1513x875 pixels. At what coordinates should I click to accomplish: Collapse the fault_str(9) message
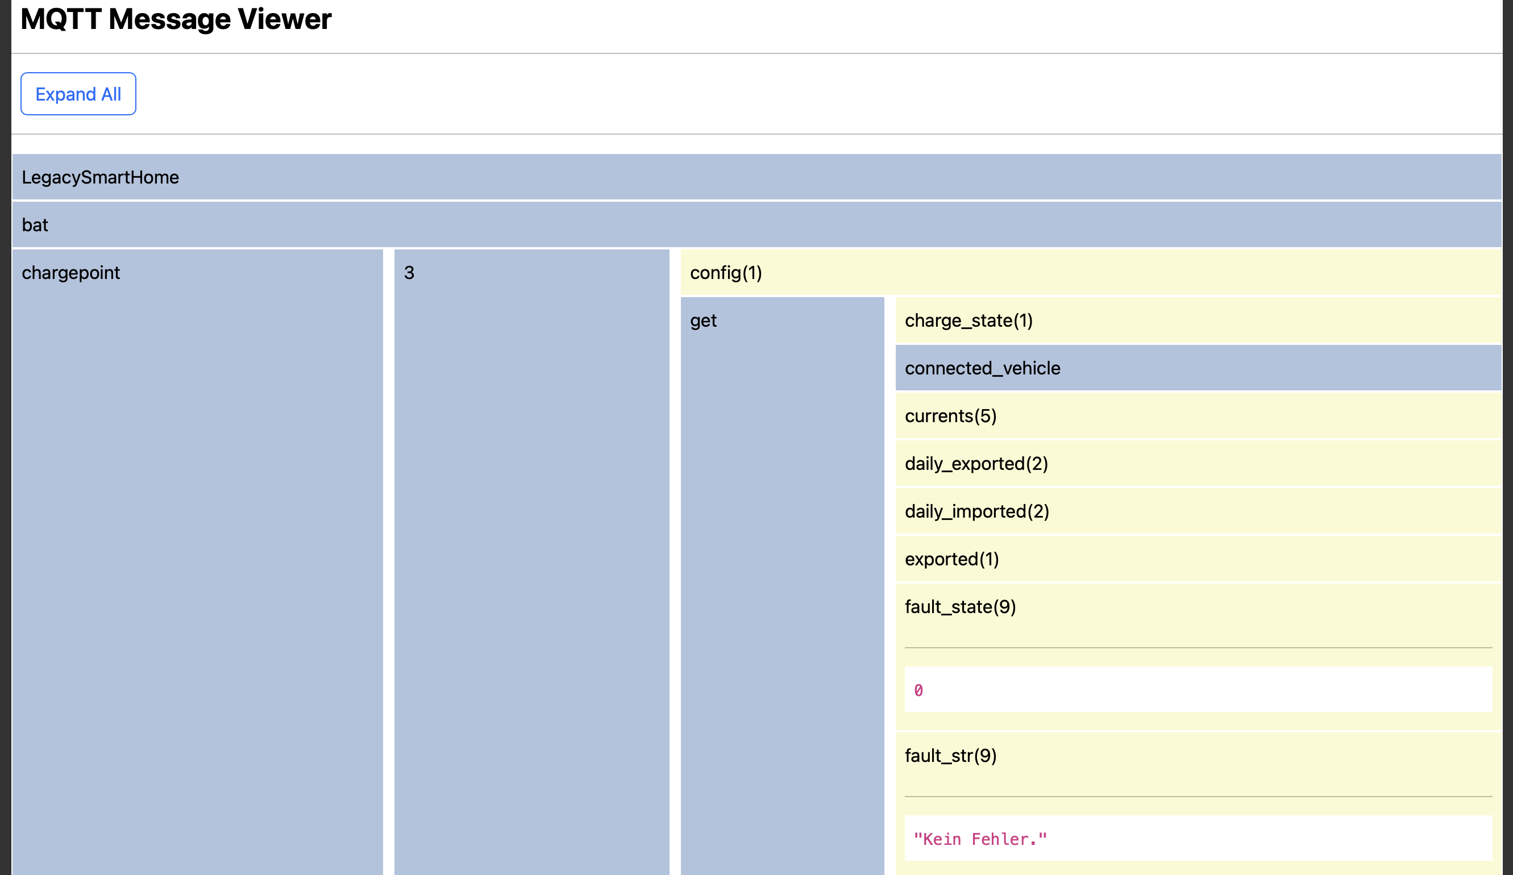click(950, 756)
